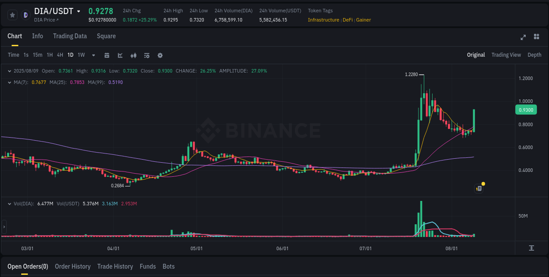The height and width of the screenshot is (277, 549).
Task: Open the technical indicators icon
Action: point(133,55)
